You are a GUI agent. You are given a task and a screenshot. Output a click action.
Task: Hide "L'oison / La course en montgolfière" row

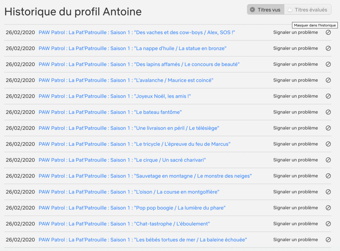328,192
